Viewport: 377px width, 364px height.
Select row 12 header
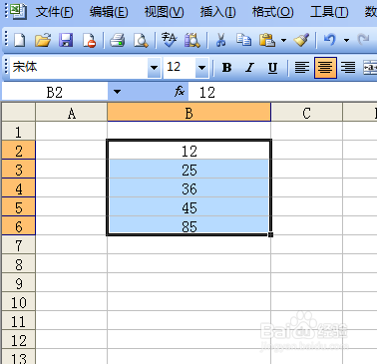point(19,340)
